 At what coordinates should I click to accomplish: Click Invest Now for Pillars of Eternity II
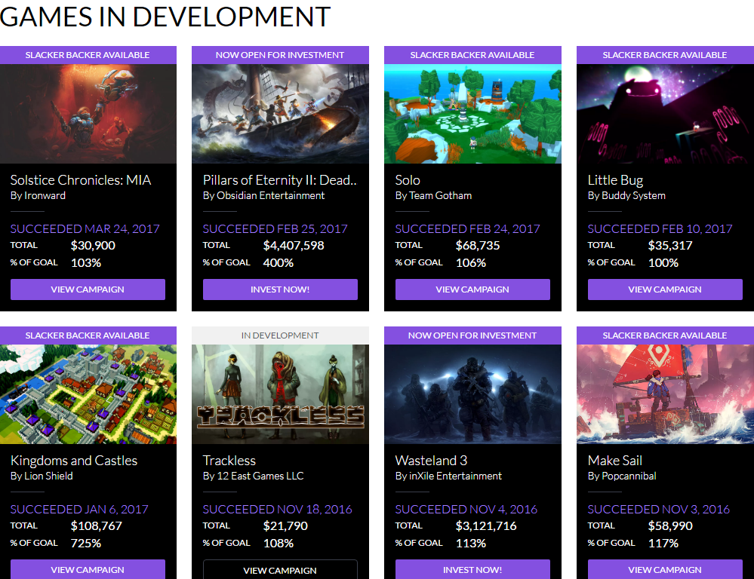pyautogui.click(x=280, y=289)
